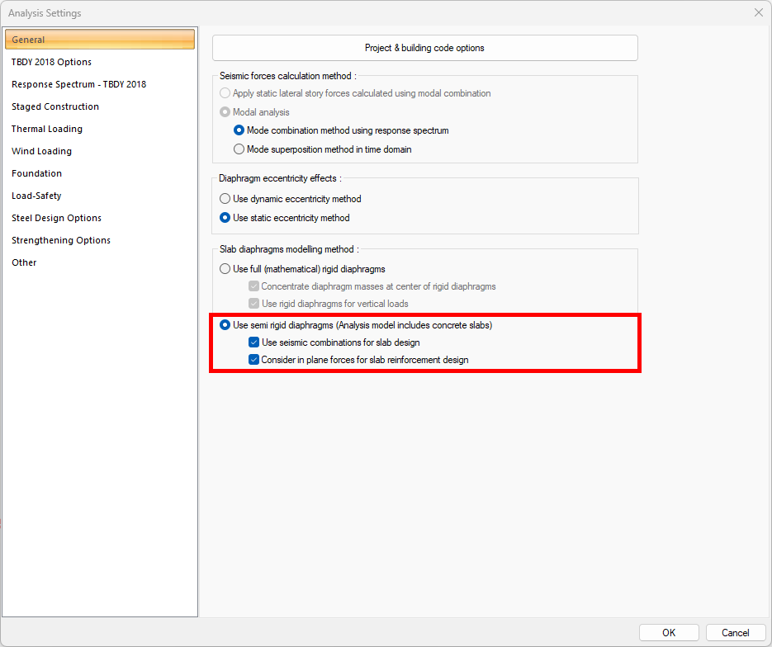Confirm settings with OK button

(x=669, y=632)
